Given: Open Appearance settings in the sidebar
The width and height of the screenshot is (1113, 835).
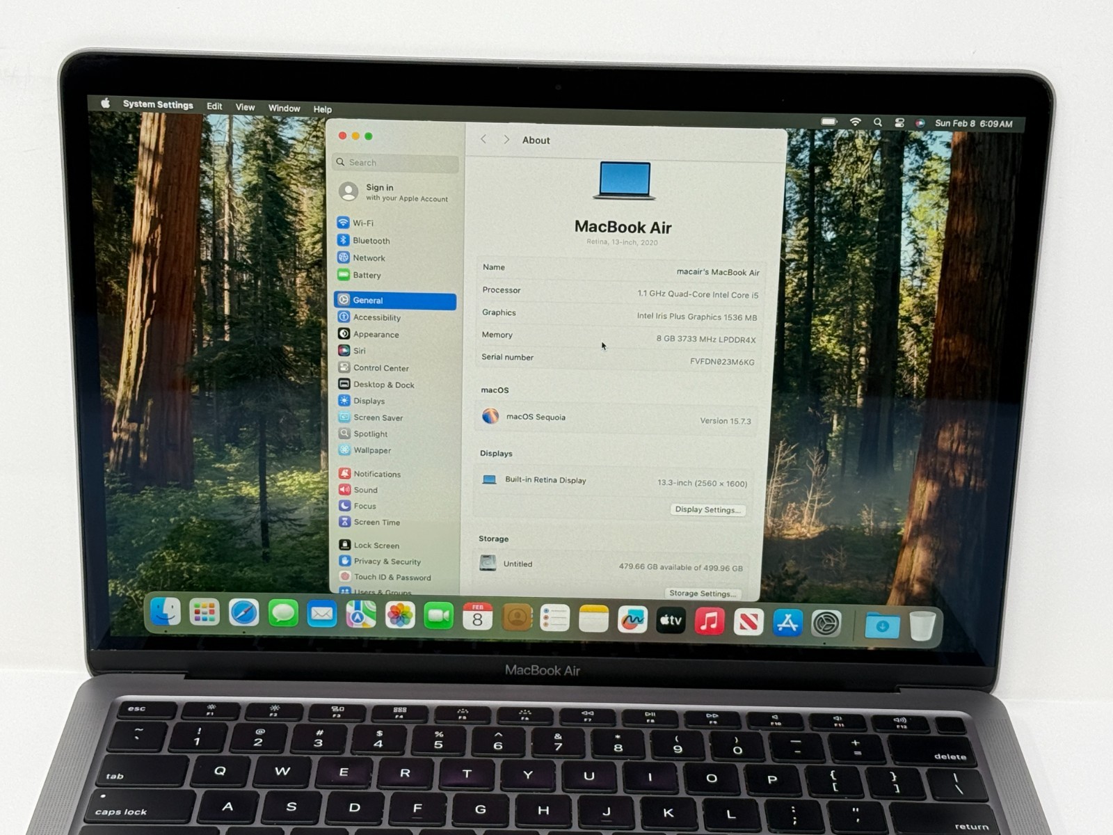Looking at the screenshot, I should coord(395,334).
